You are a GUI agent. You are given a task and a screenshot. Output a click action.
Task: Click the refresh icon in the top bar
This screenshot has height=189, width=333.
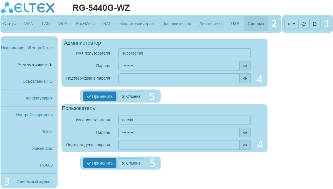[304, 24]
